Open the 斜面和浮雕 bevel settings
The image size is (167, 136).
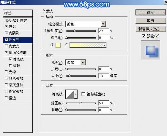tap(18, 53)
